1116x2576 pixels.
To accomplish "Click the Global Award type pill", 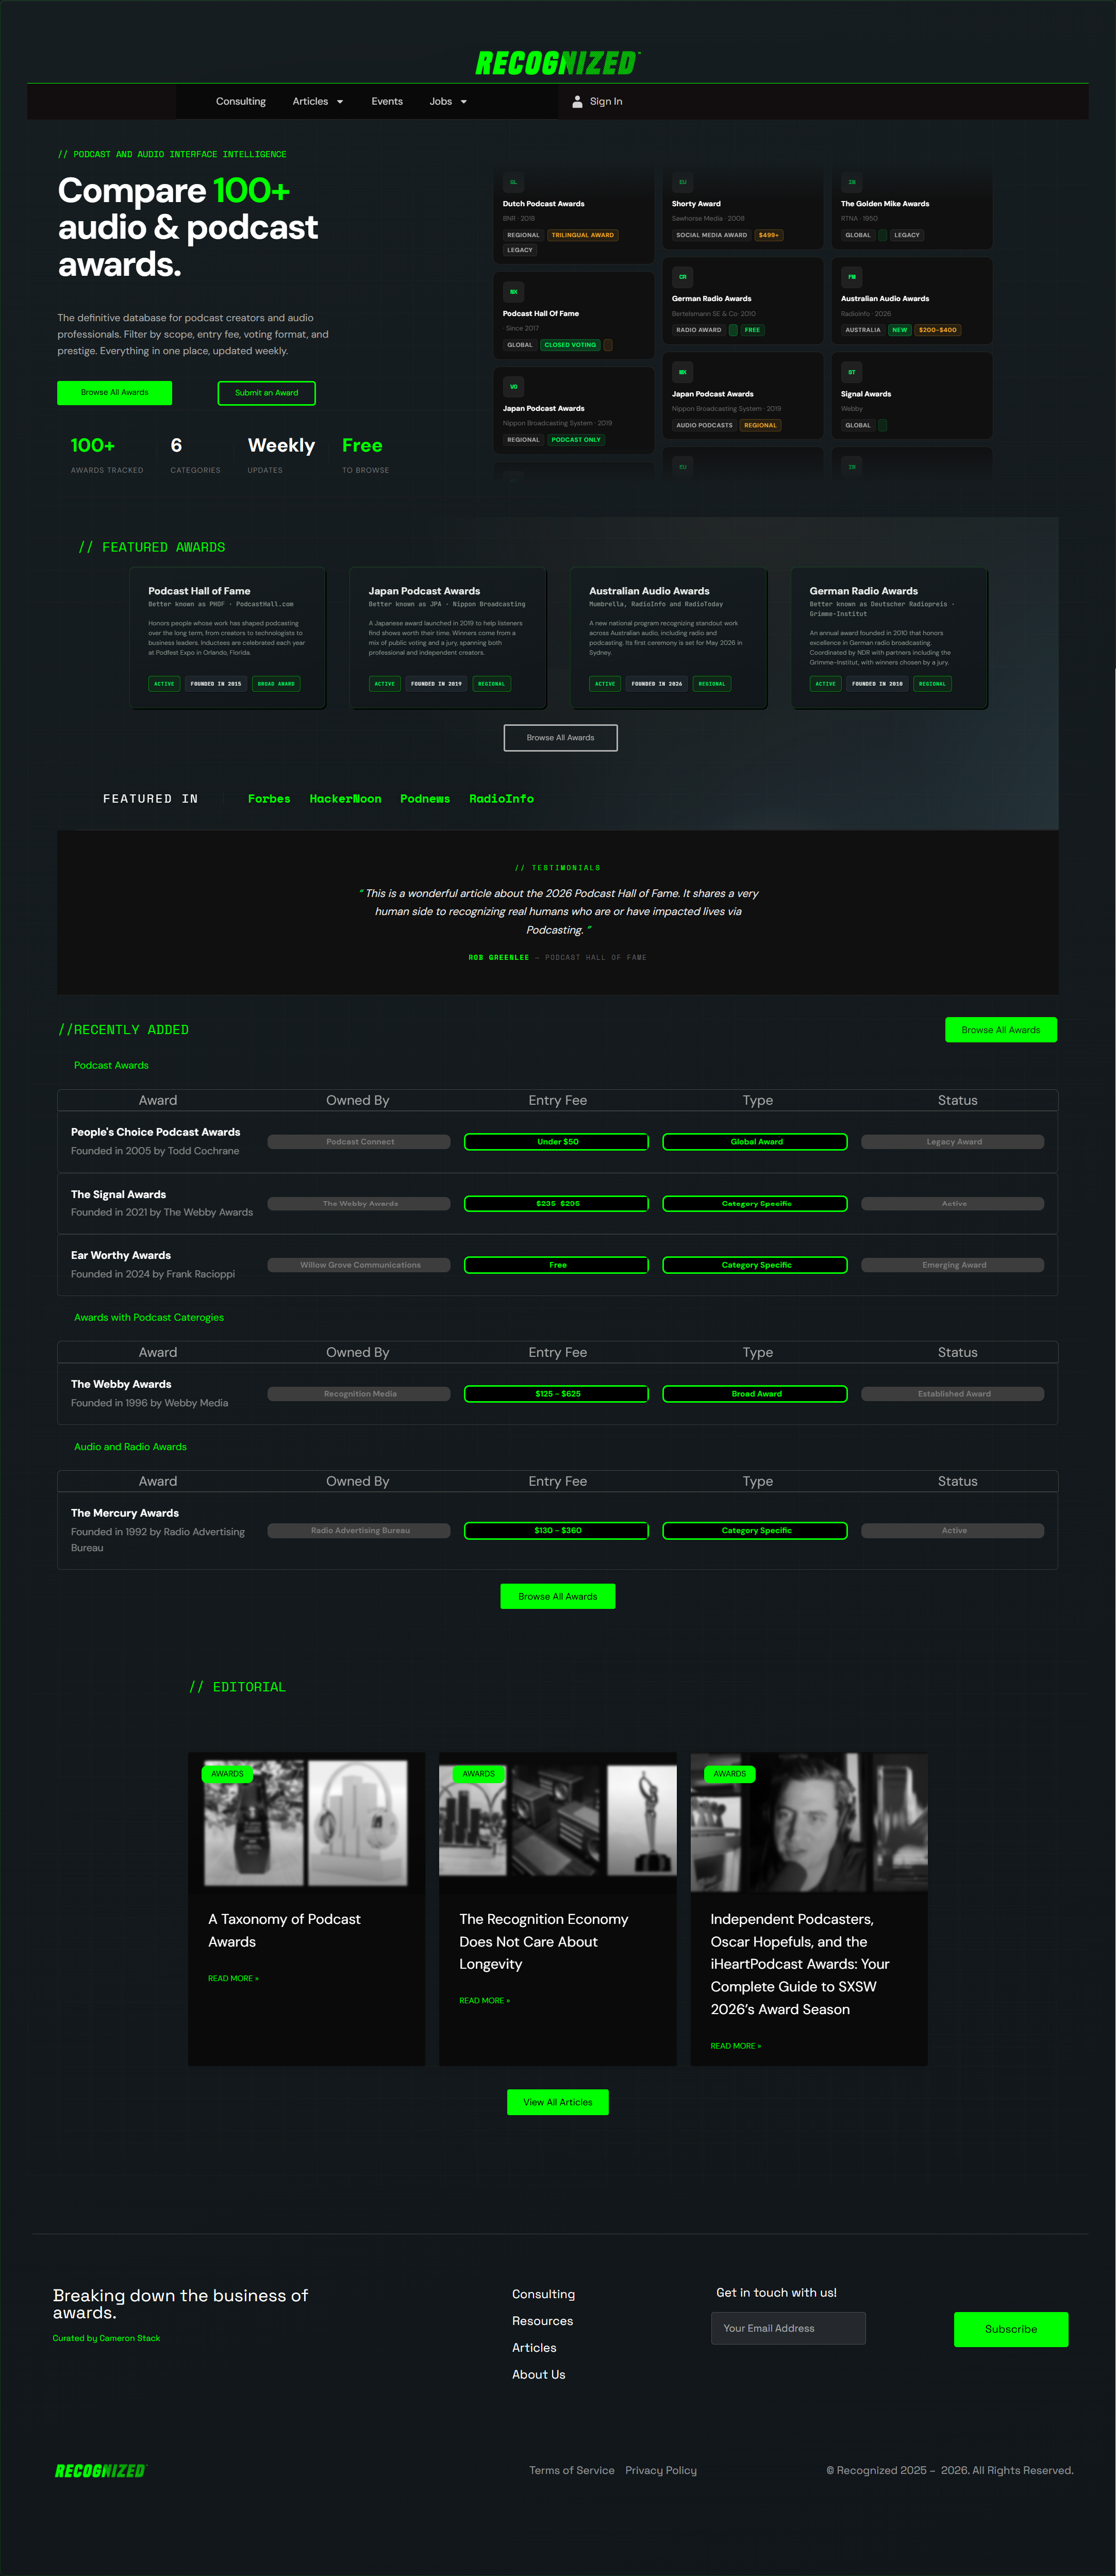I will (x=755, y=1142).
